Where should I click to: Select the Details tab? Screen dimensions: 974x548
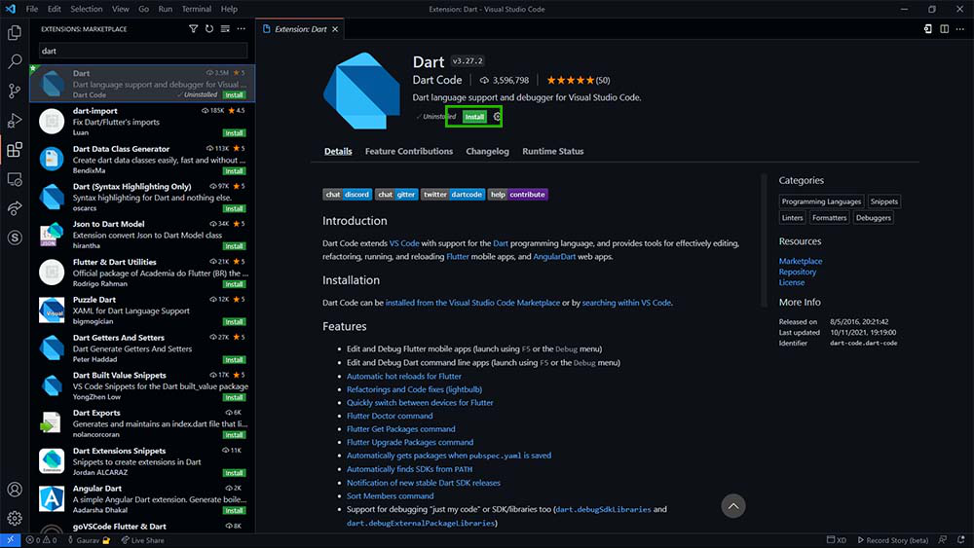(338, 151)
